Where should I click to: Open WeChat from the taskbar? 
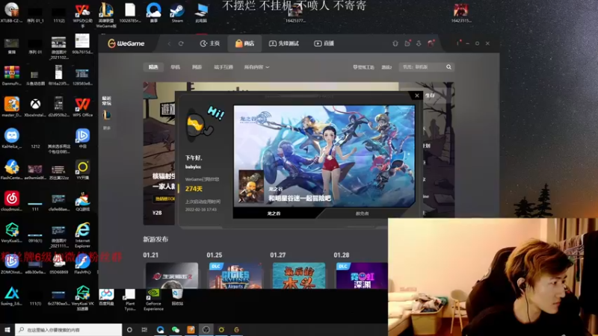[176, 329]
